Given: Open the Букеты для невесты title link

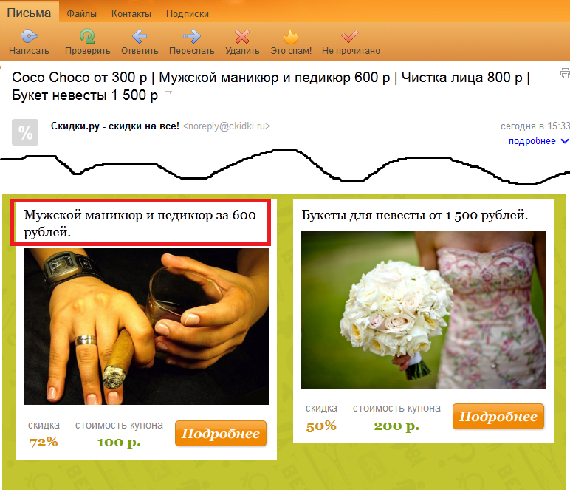Looking at the screenshot, I should pos(414,215).
